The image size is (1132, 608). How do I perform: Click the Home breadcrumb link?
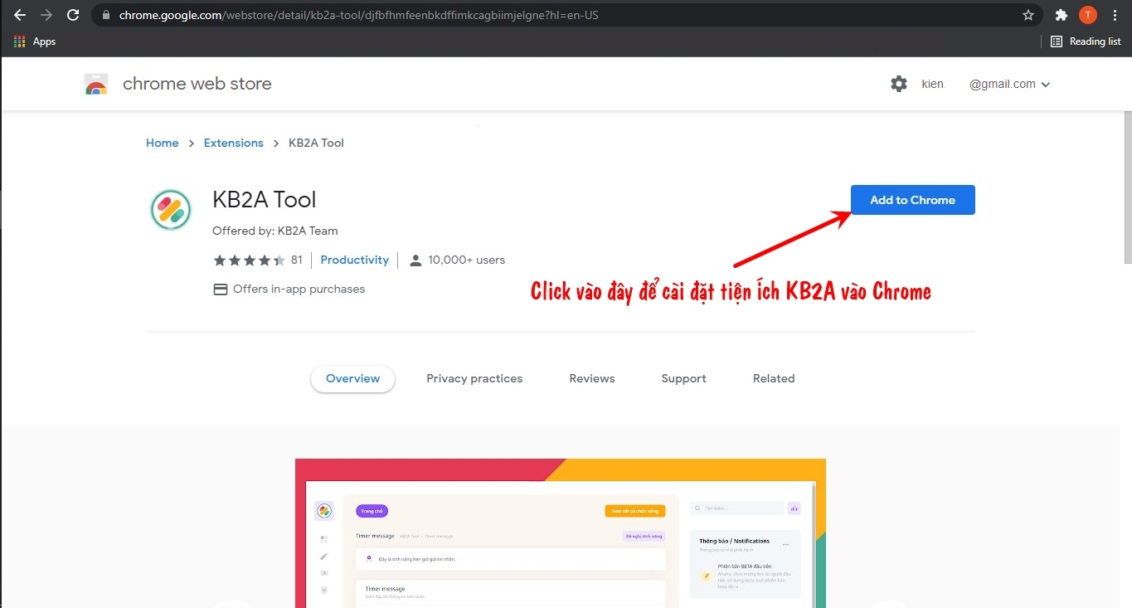[x=163, y=143]
